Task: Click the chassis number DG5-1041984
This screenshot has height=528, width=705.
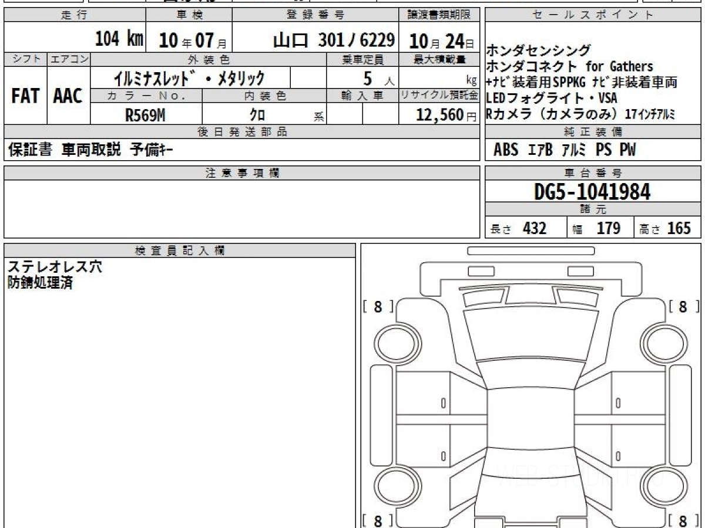Action: coord(592,192)
